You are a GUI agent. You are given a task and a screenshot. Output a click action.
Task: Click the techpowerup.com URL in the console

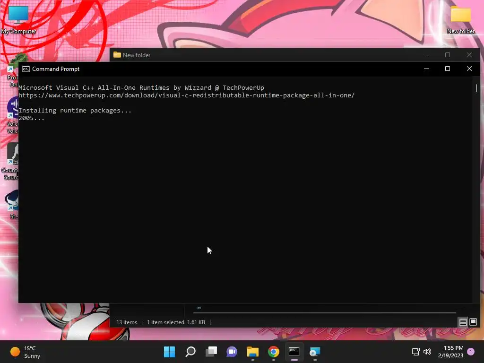186,95
